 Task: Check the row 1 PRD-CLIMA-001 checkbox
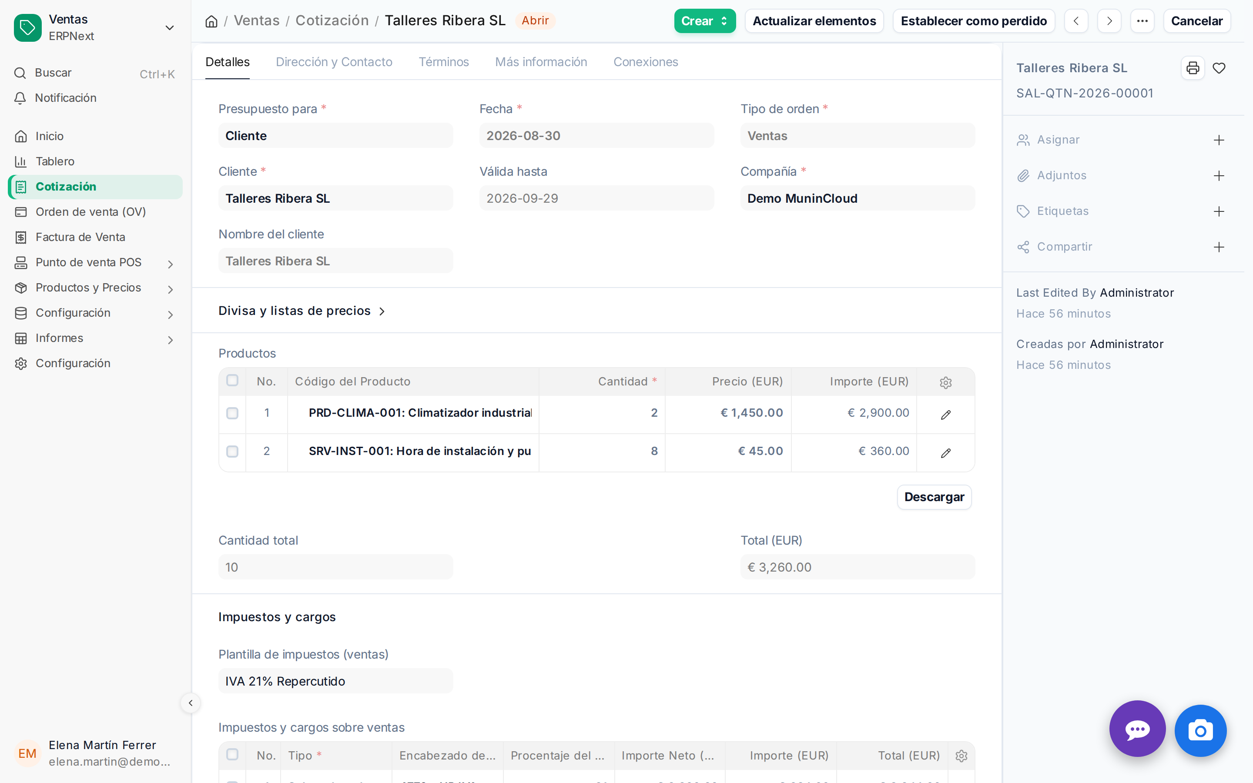point(232,413)
